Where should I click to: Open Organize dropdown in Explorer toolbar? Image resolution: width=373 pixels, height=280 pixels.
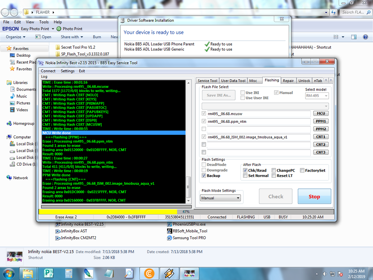[x=15, y=37]
